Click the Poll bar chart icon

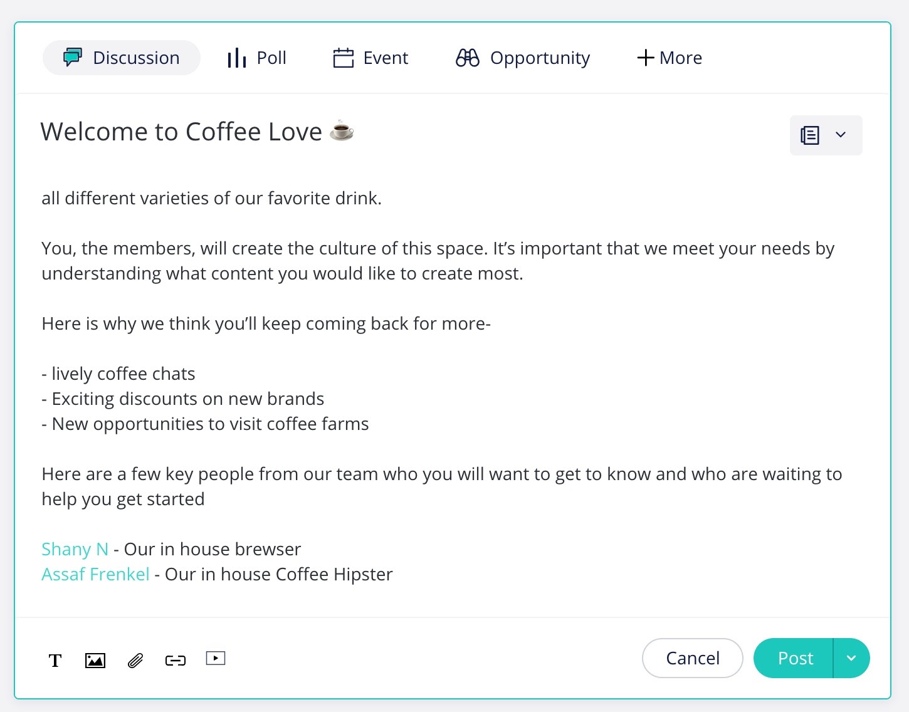tap(236, 58)
